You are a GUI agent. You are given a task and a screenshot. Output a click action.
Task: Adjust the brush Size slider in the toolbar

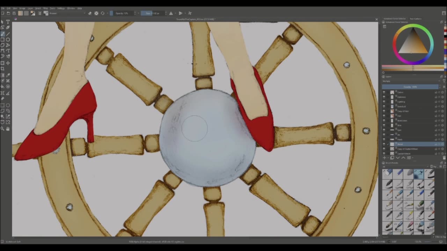coord(153,13)
